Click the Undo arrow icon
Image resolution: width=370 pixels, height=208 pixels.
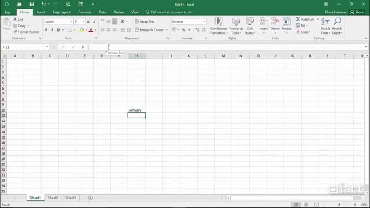coord(43,4)
